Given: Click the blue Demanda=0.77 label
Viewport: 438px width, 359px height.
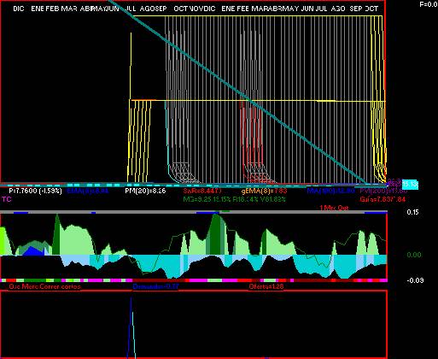Looking at the screenshot, I should [155, 286].
